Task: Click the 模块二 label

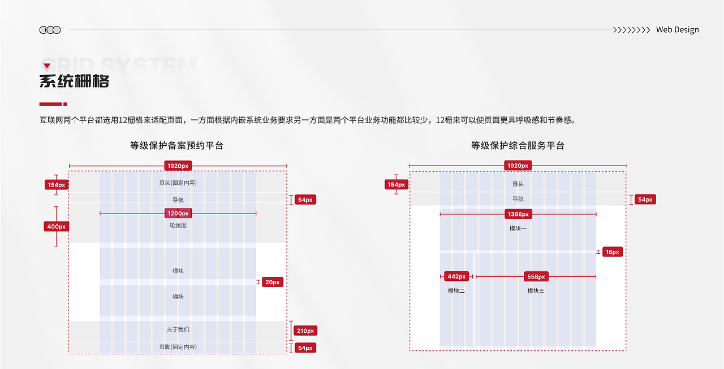Action: coord(456,291)
